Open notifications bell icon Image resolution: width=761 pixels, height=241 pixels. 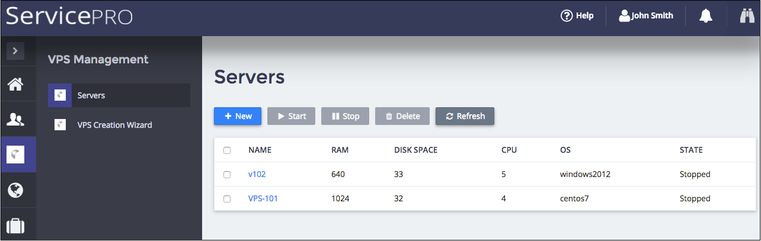pos(705,16)
